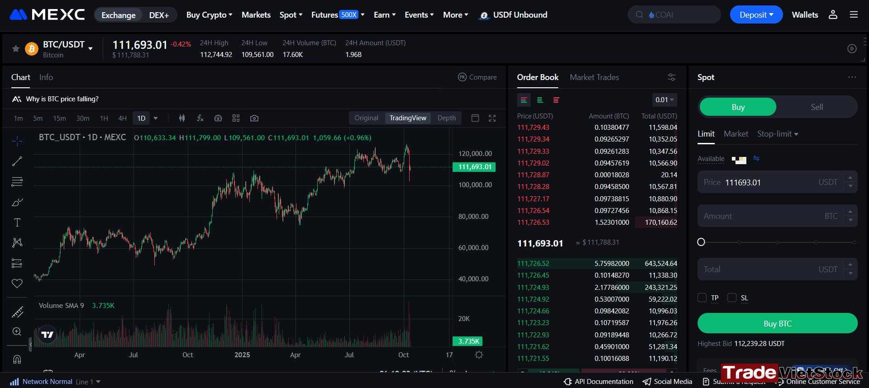Click the Price input field
Image resolution: width=869 pixels, height=388 pixels.
click(x=777, y=182)
